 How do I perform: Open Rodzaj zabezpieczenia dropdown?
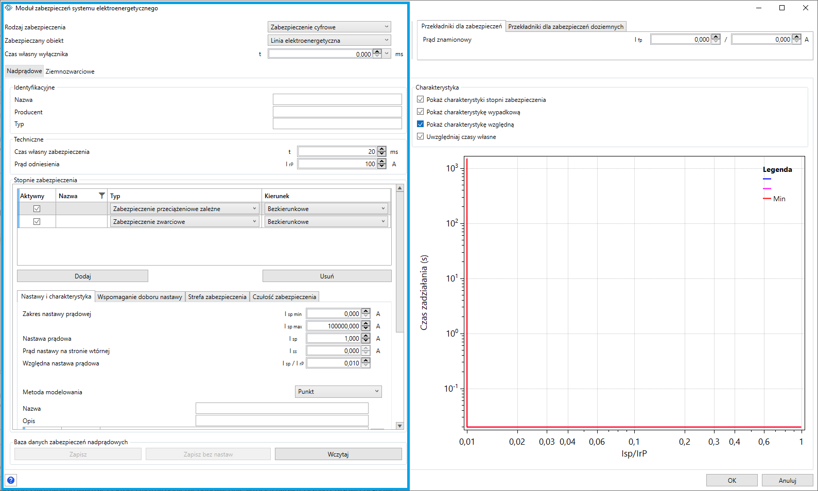point(329,27)
